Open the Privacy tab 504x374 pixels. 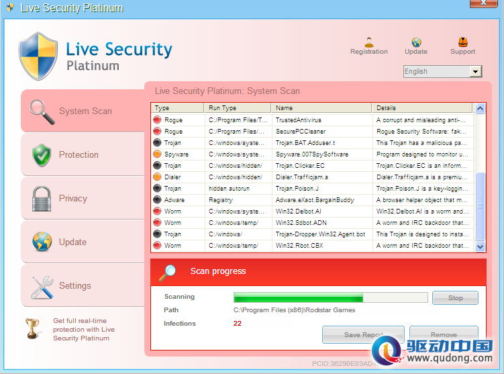coord(83,199)
